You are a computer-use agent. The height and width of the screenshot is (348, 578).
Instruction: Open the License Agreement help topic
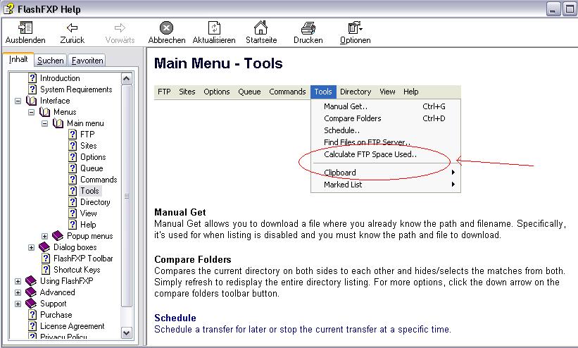[72, 326]
